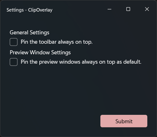Tick the pin preview windows as default checkbox

[13, 62]
